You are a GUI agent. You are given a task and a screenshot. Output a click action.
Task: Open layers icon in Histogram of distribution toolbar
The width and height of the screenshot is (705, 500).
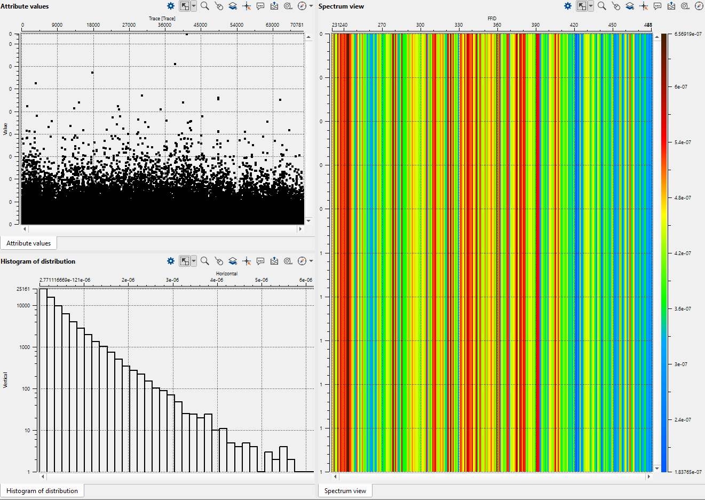(x=233, y=261)
